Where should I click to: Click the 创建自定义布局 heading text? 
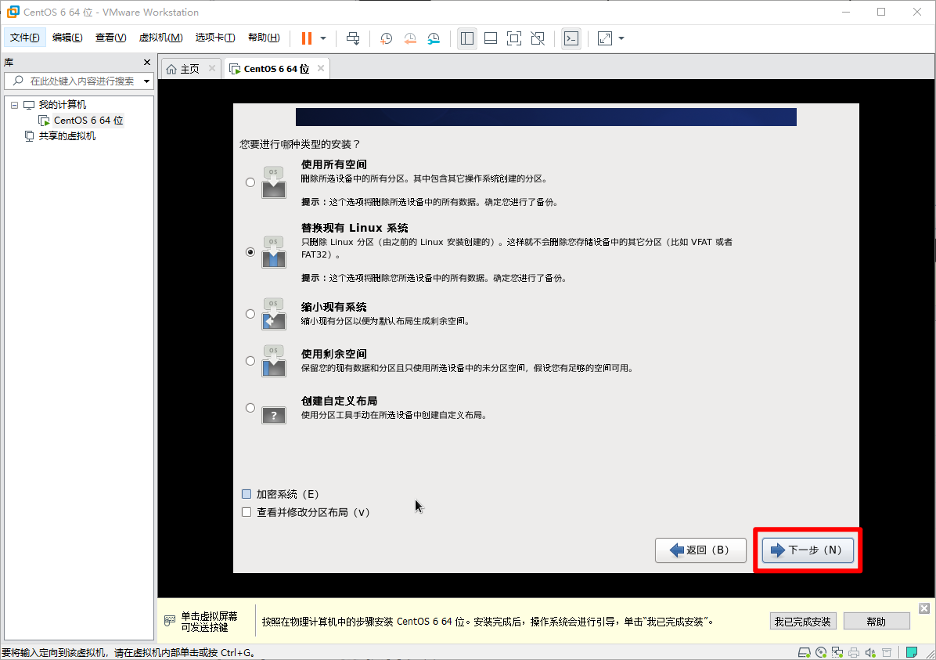pos(339,401)
